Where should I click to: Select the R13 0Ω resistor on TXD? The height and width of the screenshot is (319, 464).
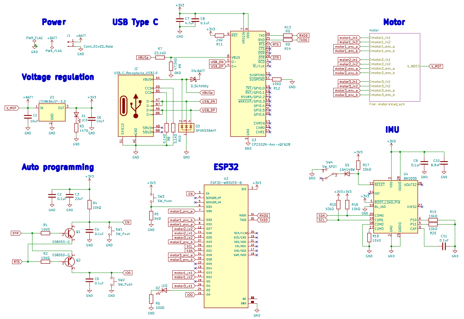tap(287, 35)
